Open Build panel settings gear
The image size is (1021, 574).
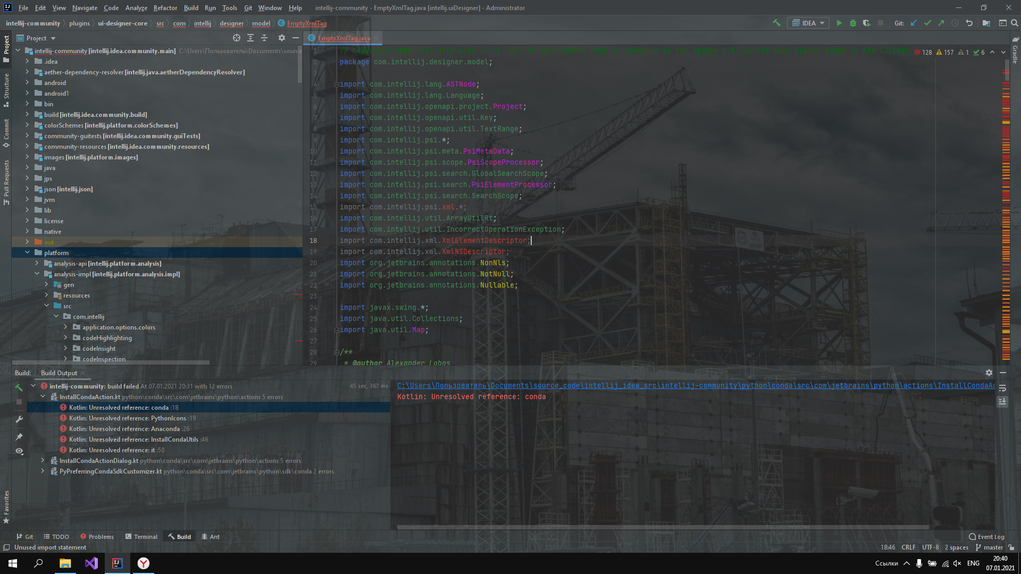click(x=989, y=373)
